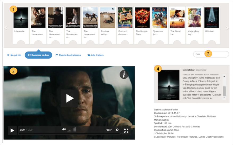Click the 0:00 elapsed time display

pos(22,130)
